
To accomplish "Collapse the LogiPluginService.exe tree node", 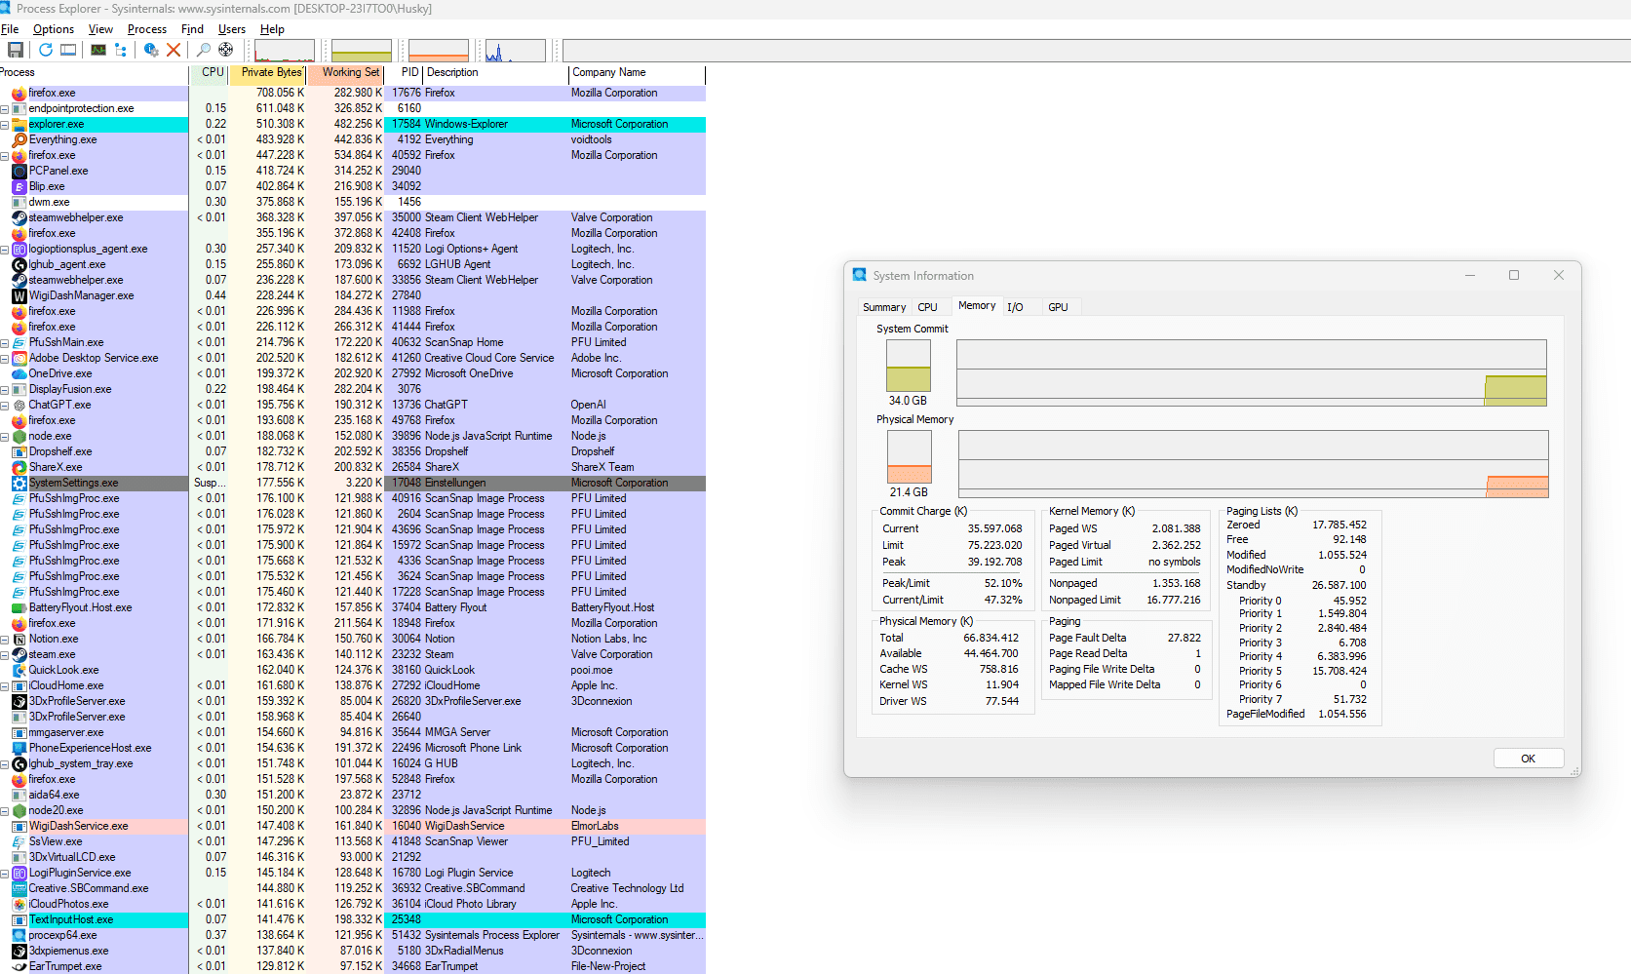I will (4, 874).
